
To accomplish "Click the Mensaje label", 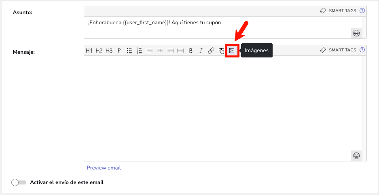I will [x=24, y=52].
